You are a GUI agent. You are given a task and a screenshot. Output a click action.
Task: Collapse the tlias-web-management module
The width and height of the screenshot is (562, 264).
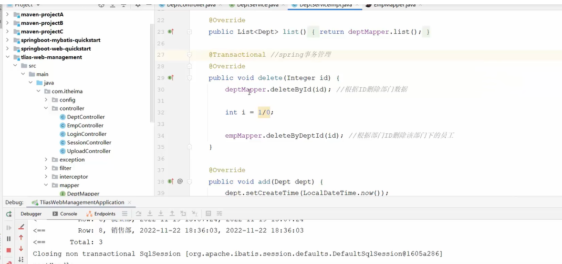(8, 57)
